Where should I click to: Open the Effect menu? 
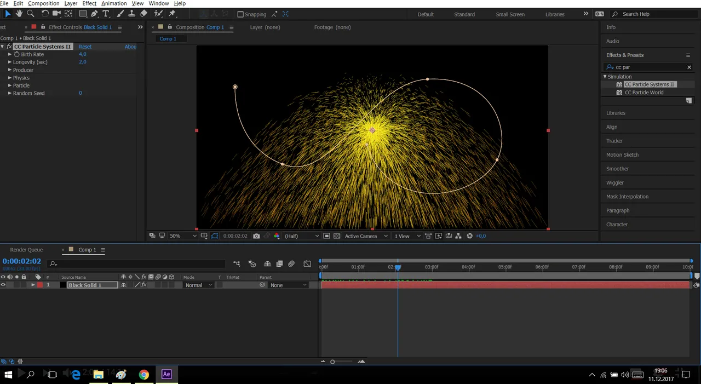pyautogui.click(x=89, y=3)
